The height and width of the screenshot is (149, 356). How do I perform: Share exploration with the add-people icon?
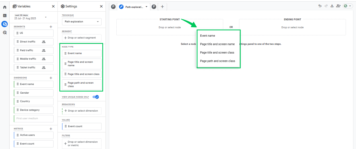click(x=338, y=6)
